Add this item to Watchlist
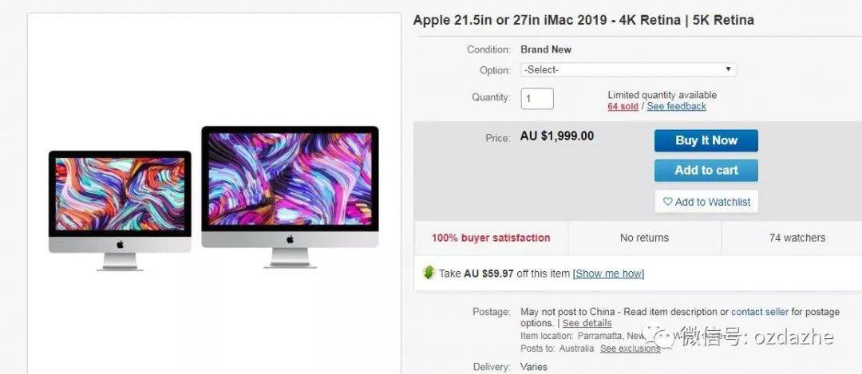This screenshot has height=374, width=862. click(706, 202)
